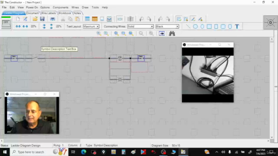Select the wide Rectangle draw tool

(209, 26)
